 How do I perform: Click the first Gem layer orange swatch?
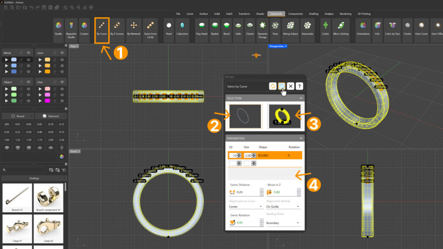(x=48, y=59)
